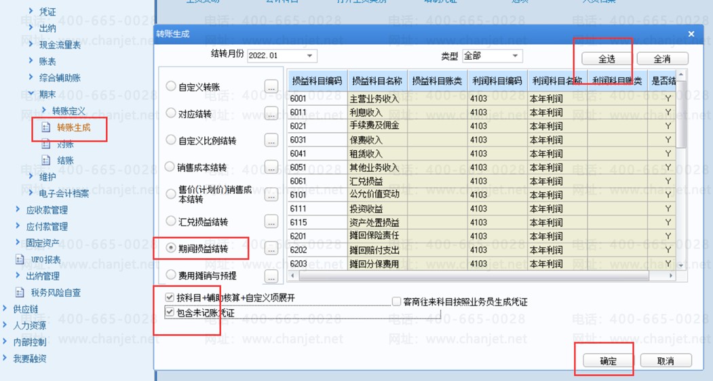The width and height of the screenshot is (713, 381).
Task: Select the 对应结转 radio option
Action: click(x=171, y=113)
